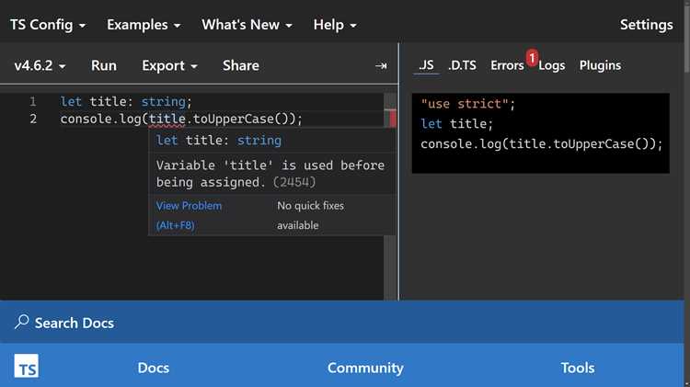Click the underlined 'title' variable on line 2

(167, 120)
